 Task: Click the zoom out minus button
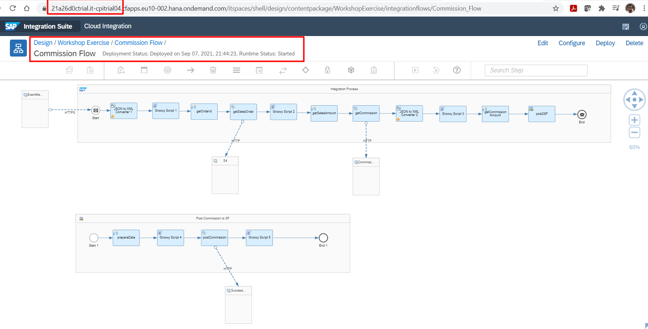click(635, 133)
